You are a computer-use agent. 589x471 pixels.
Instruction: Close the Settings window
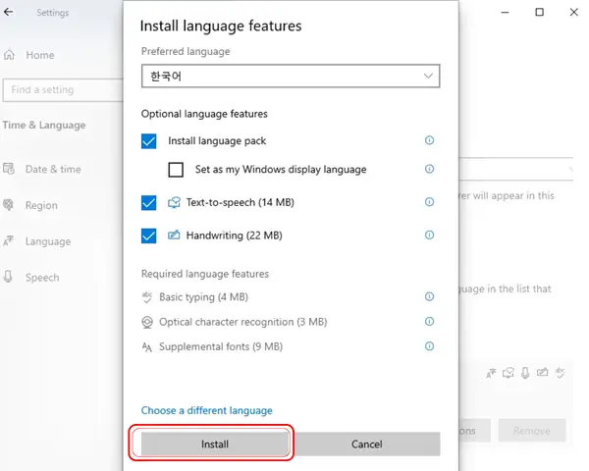(x=574, y=12)
